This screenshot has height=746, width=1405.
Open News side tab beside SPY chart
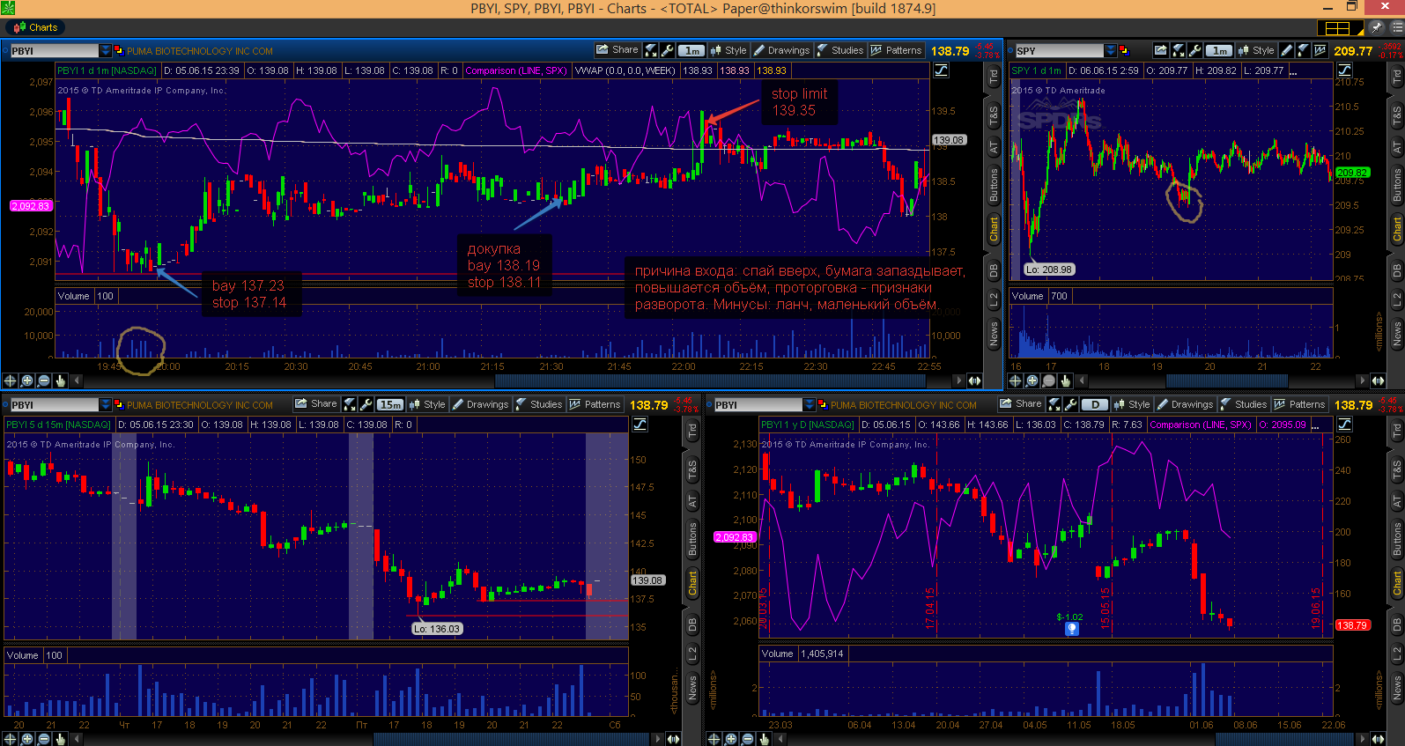pyautogui.click(x=1397, y=332)
